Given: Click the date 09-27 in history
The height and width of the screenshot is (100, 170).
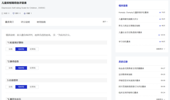Looking at the screenshot, I should coord(163,68).
